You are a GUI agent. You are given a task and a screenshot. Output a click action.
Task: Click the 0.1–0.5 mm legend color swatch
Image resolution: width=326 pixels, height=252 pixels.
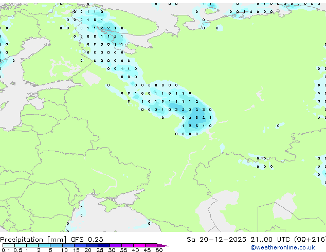tap(9, 245)
